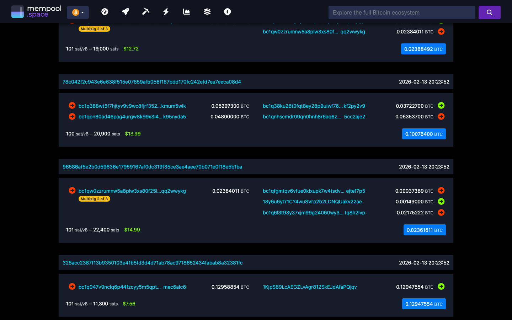
Task: Click the 0.10076400 BTC total button
Action: 424,134
